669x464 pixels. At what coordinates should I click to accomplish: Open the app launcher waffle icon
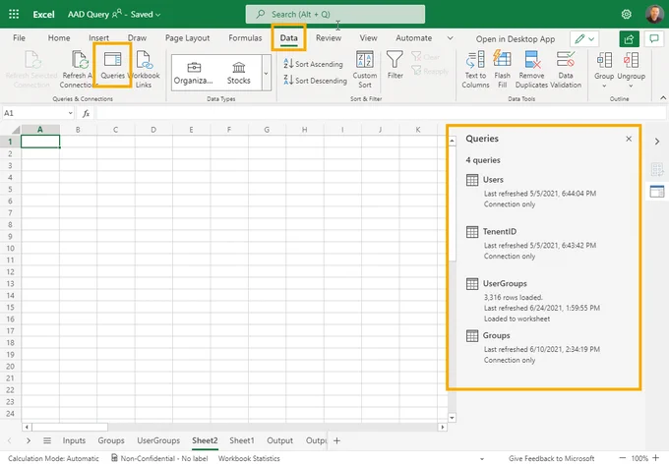(x=14, y=14)
